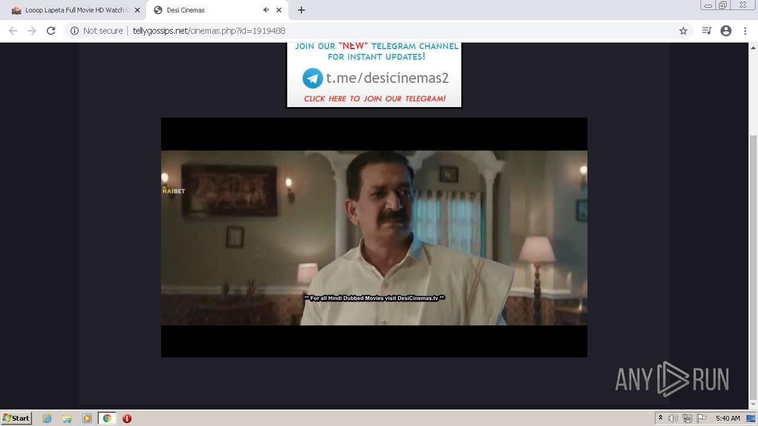Click the Telegram channel join banner

(x=374, y=75)
